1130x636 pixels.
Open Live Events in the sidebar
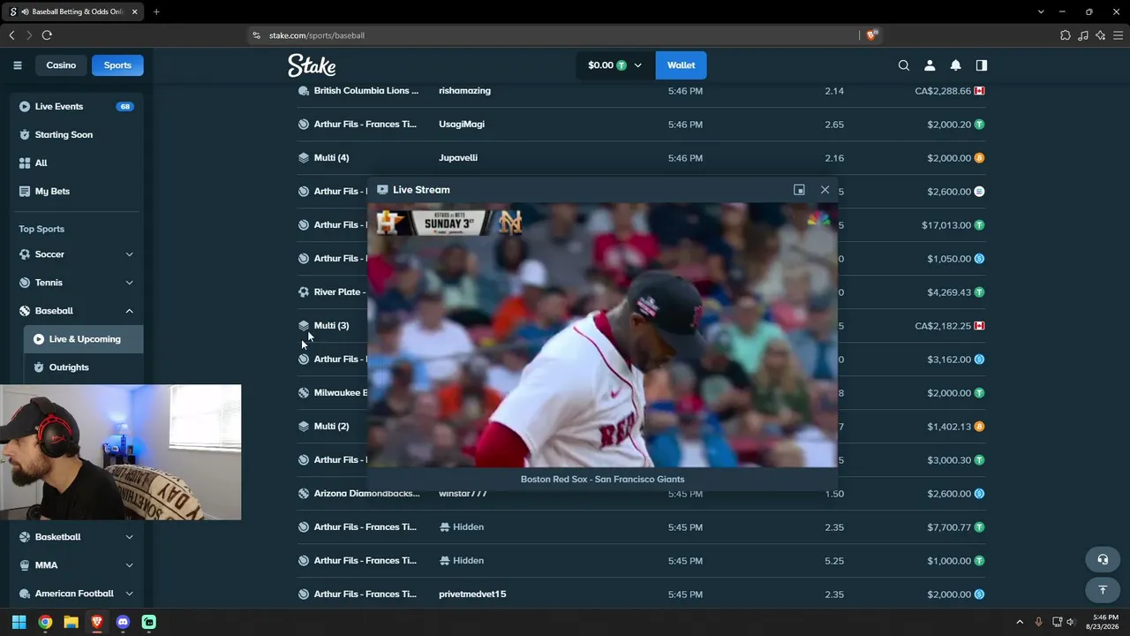(x=77, y=107)
